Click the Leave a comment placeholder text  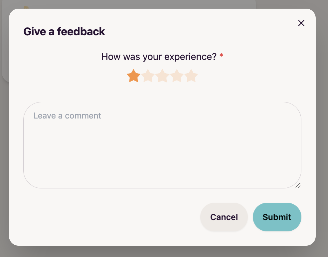point(67,116)
